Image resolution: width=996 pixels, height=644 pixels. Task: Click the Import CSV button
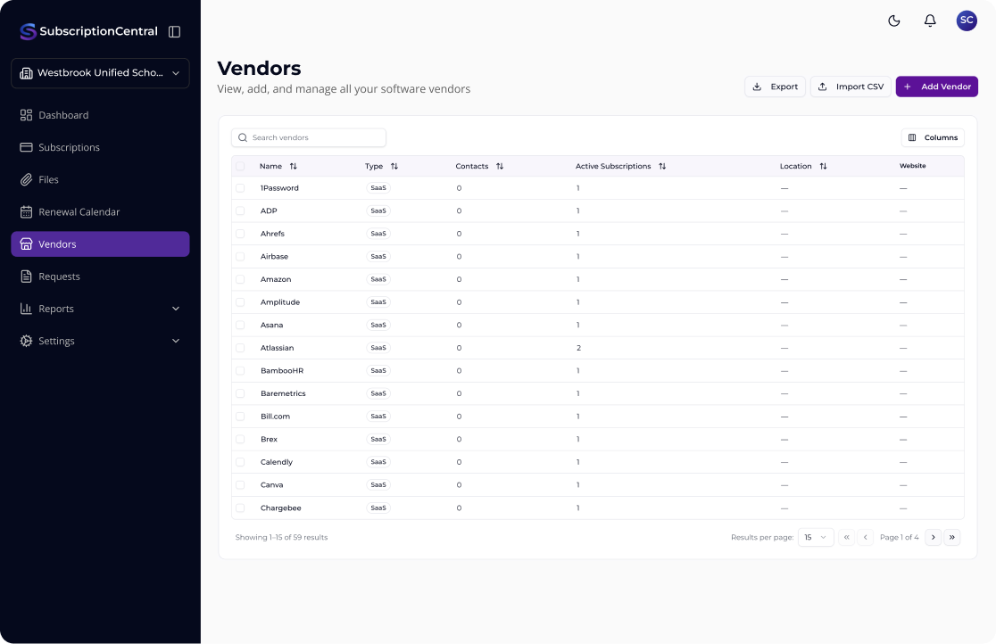pyautogui.click(x=851, y=87)
